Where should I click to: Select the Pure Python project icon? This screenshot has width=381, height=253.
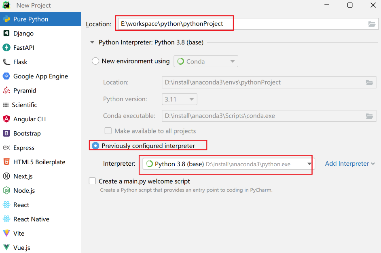coord(6,19)
